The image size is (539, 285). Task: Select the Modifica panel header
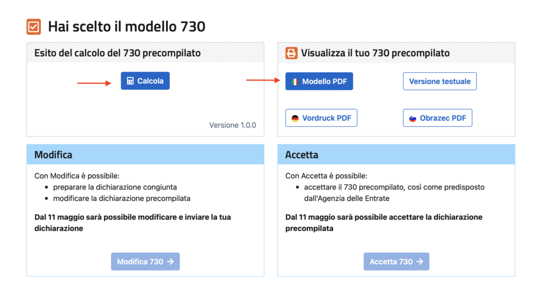tap(145, 154)
